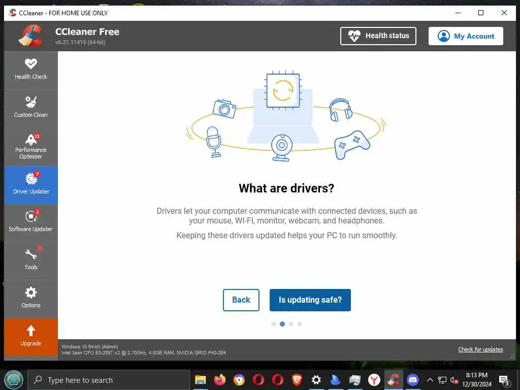Click the network status tray icon
The width and height of the screenshot is (520, 390).
pos(442,380)
